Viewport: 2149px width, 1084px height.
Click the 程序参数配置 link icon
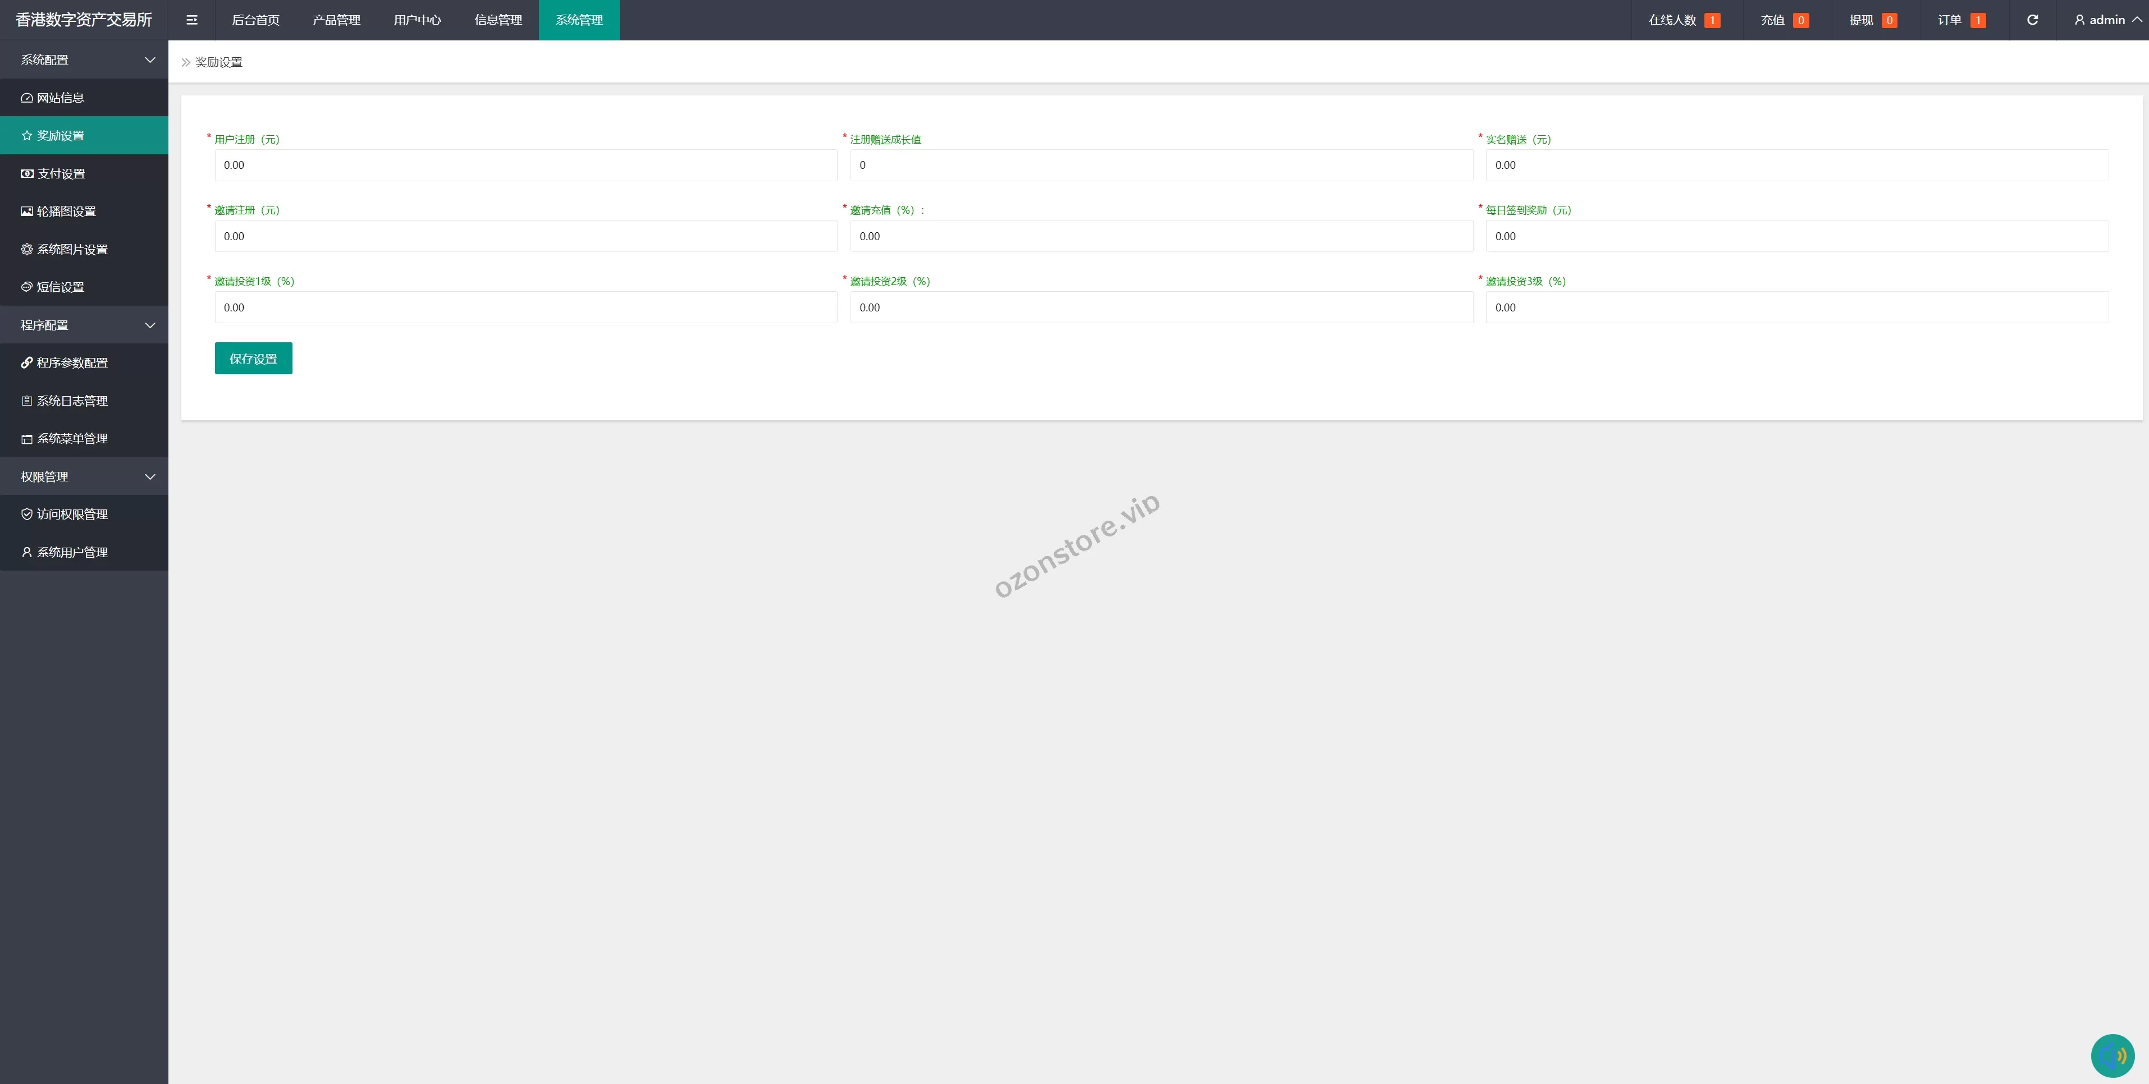coord(27,362)
